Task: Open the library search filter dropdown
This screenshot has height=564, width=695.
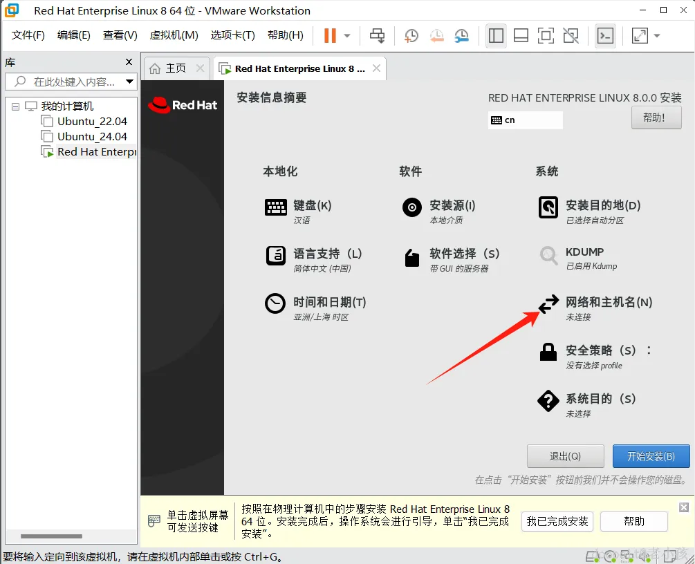Action: [129, 81]
